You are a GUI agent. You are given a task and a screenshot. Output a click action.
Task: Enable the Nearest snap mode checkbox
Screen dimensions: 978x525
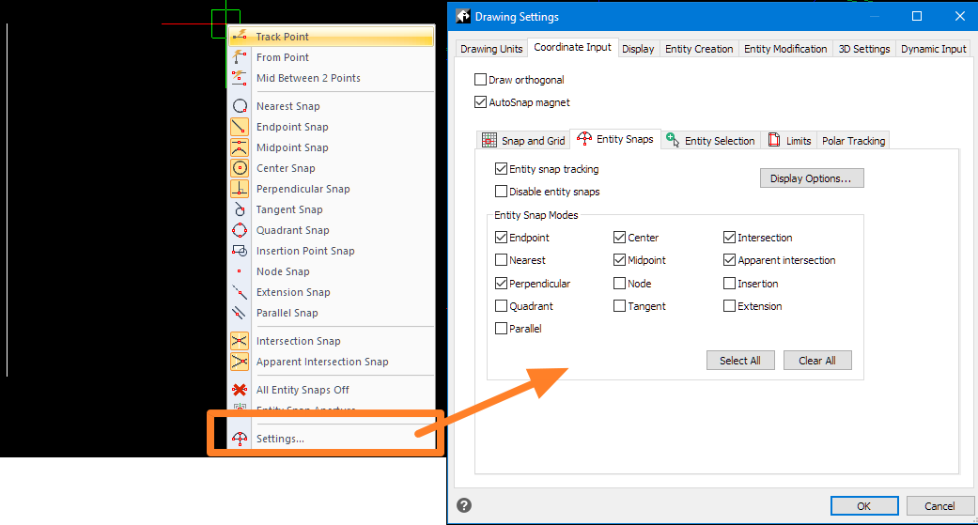(501, 259)
